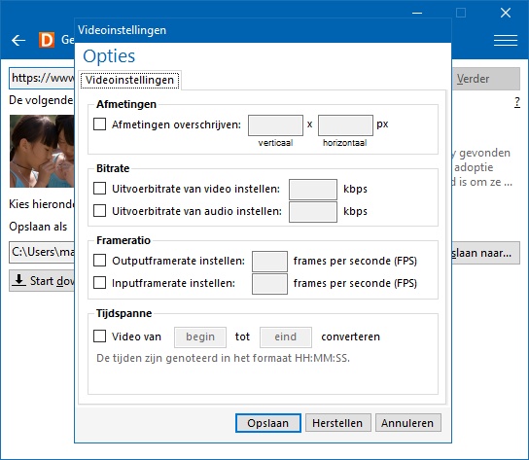Image resolution: width=529 pixels, height=460 pixels.
Task: Close the window with the X
Action: click(x=506, y=13)
